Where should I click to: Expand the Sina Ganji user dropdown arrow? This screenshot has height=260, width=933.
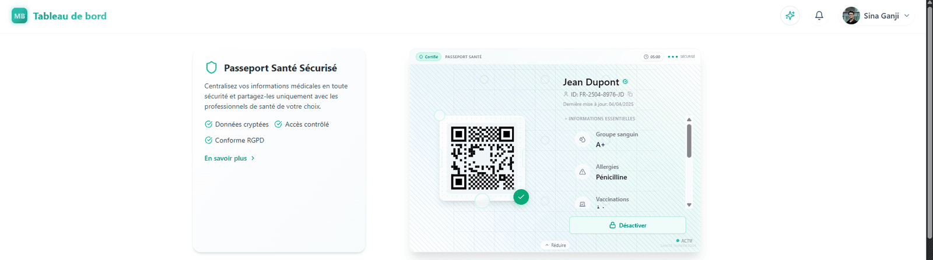coord(907,16)
